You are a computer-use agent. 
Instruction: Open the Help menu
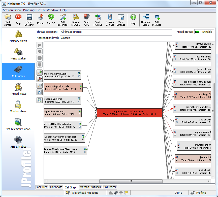tap(63, 10)
